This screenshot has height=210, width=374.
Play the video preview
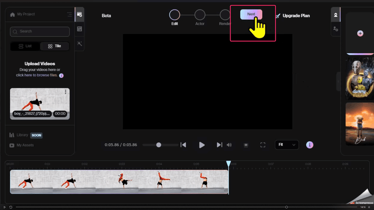[x=202, y=145]
